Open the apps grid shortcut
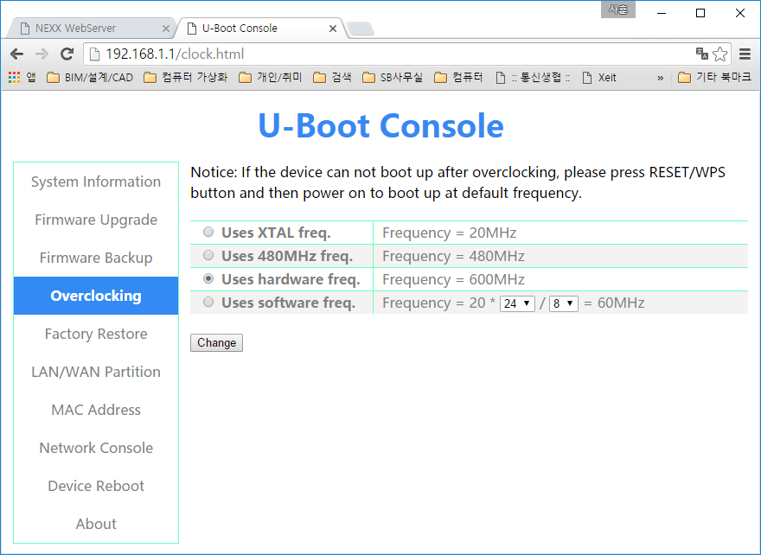The height and width of the screenshot is (555, 761). pyautogui.click(x=14, y=78)
